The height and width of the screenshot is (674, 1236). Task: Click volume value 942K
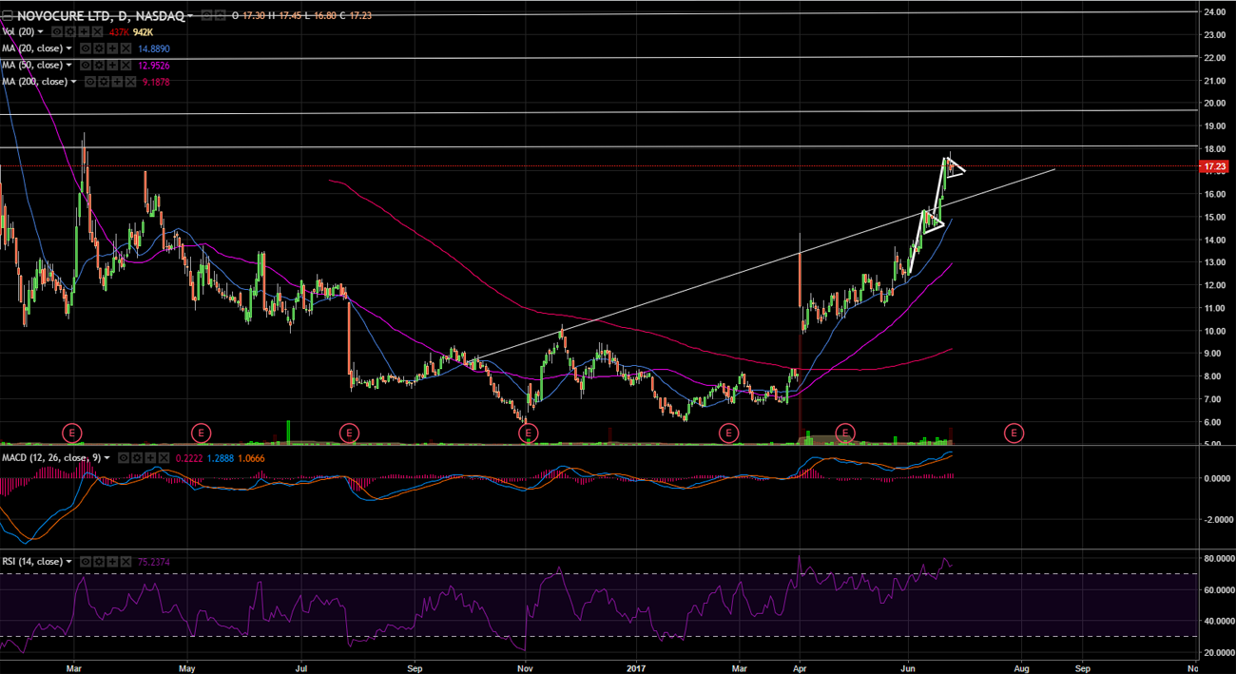click(143, 32)
